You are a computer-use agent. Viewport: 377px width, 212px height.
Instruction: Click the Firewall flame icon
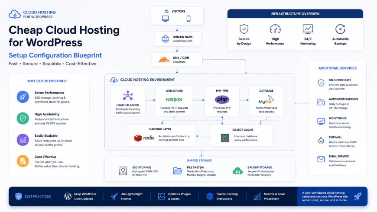tap(321, 140)
